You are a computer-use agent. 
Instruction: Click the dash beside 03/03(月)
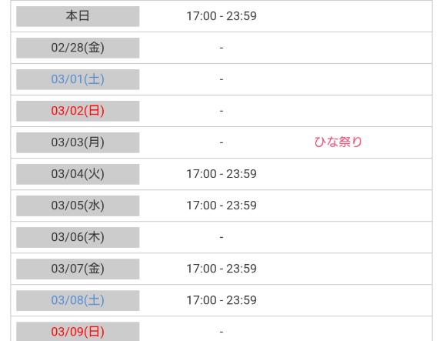pos(221,142)
